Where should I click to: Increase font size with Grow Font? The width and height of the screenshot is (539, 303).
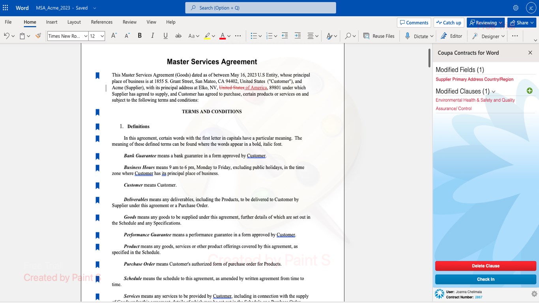click(114, 36)
